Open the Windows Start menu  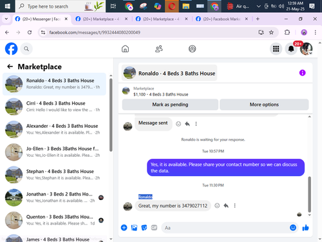point(8,6)
